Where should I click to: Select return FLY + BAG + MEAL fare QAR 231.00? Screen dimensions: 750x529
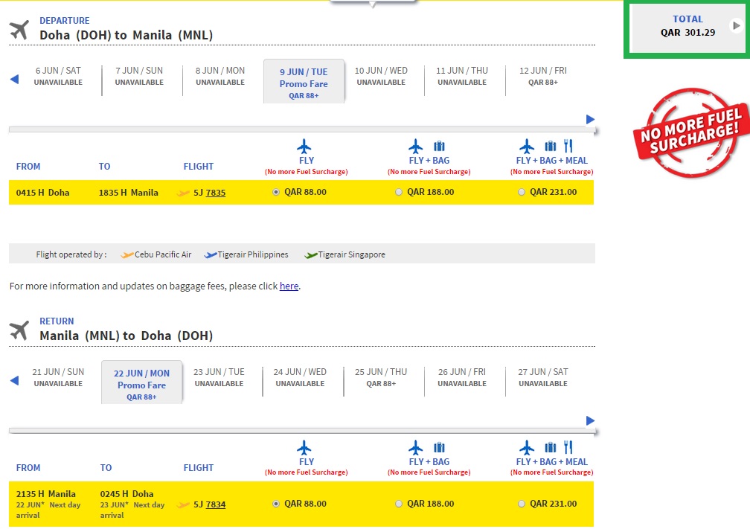point(522,504)
